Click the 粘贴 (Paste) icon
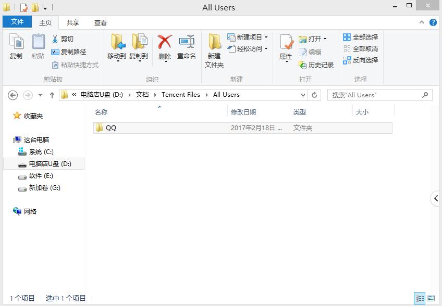The image size is (442, 306). pyautogui.click(x=38, y=47)
